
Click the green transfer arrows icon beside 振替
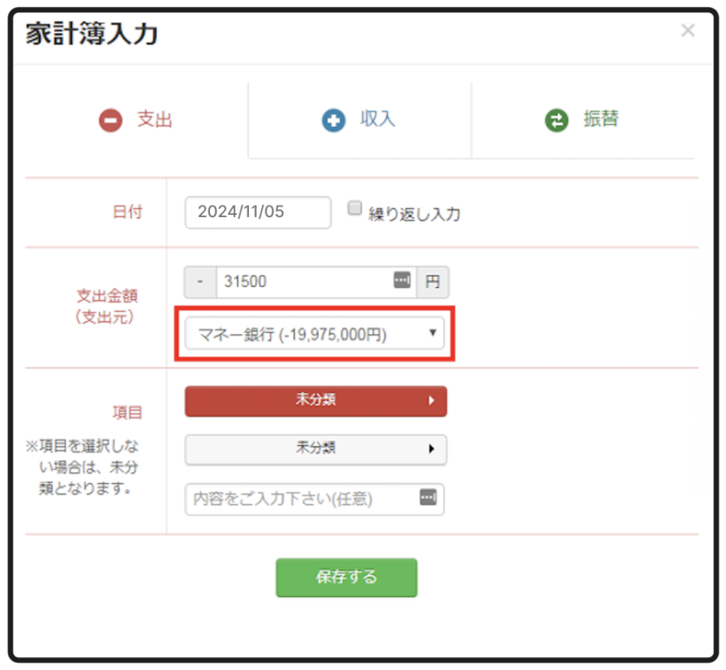[x=556, y=121]
